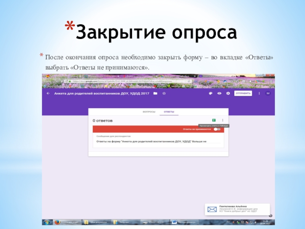Click the back arrow in Google Forms header
The width and height of the screenshot is (305, 229).
click(48, 94)
